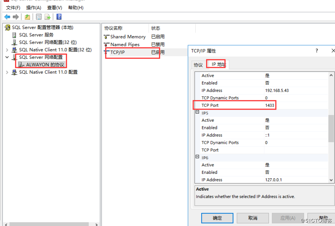The image size is (335, 226).
Task: Click right arrow of tree pane horizontal scrollbar
Action: click(96, 224)
